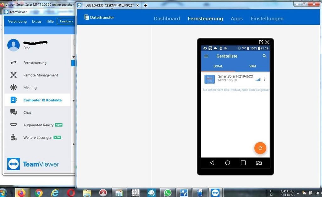This screenshot has width=322, height=197.
Task: Click the Meeting people icon
Action: click(14, 87)
